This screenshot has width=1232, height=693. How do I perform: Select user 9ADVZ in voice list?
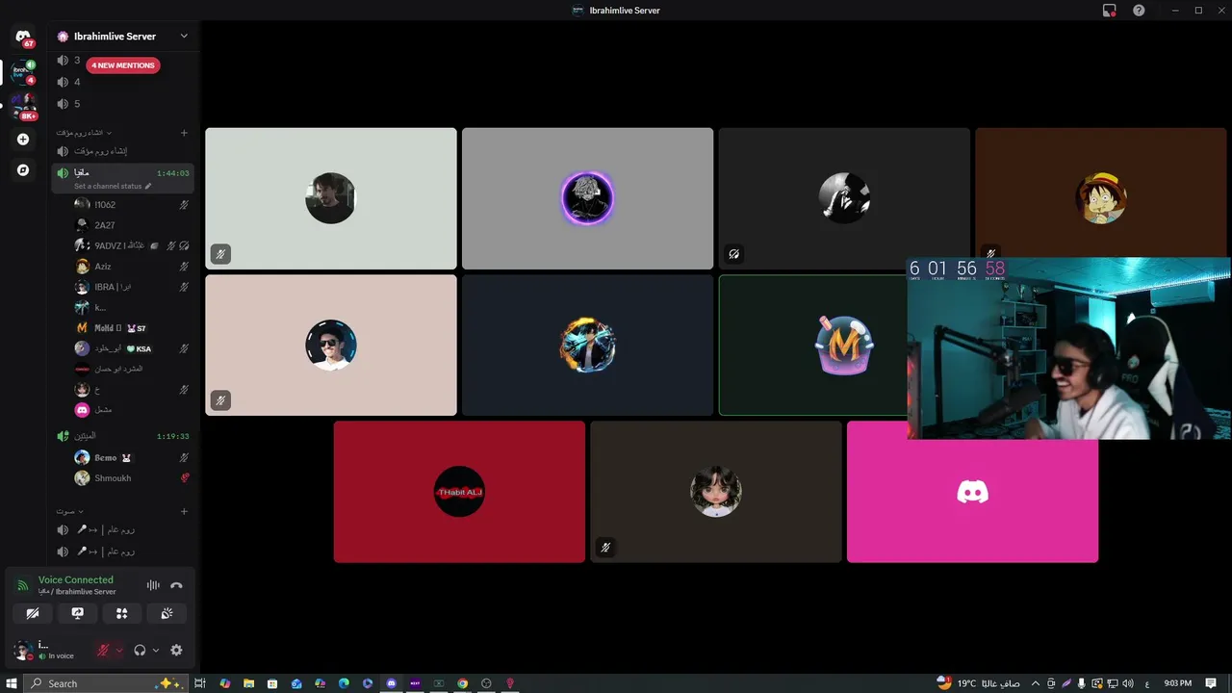pyautogui.click(x=132, y=245)
